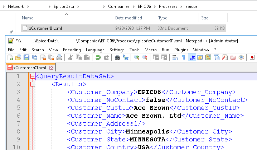
Task: Expand chevron after EPIC06 breadcrumb
Action: coord(155,6)
